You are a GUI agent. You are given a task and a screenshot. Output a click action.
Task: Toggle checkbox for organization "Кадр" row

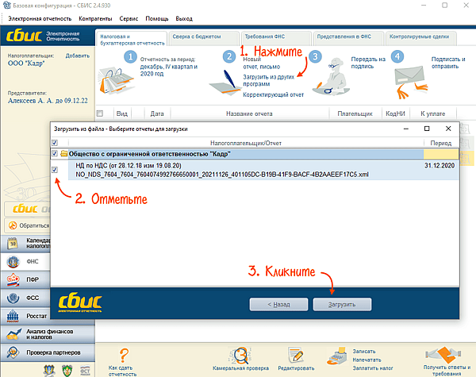tap(54, 153)
